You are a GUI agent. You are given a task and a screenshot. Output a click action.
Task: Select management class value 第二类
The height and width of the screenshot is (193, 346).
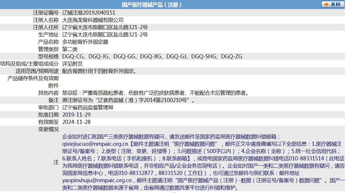70,49
